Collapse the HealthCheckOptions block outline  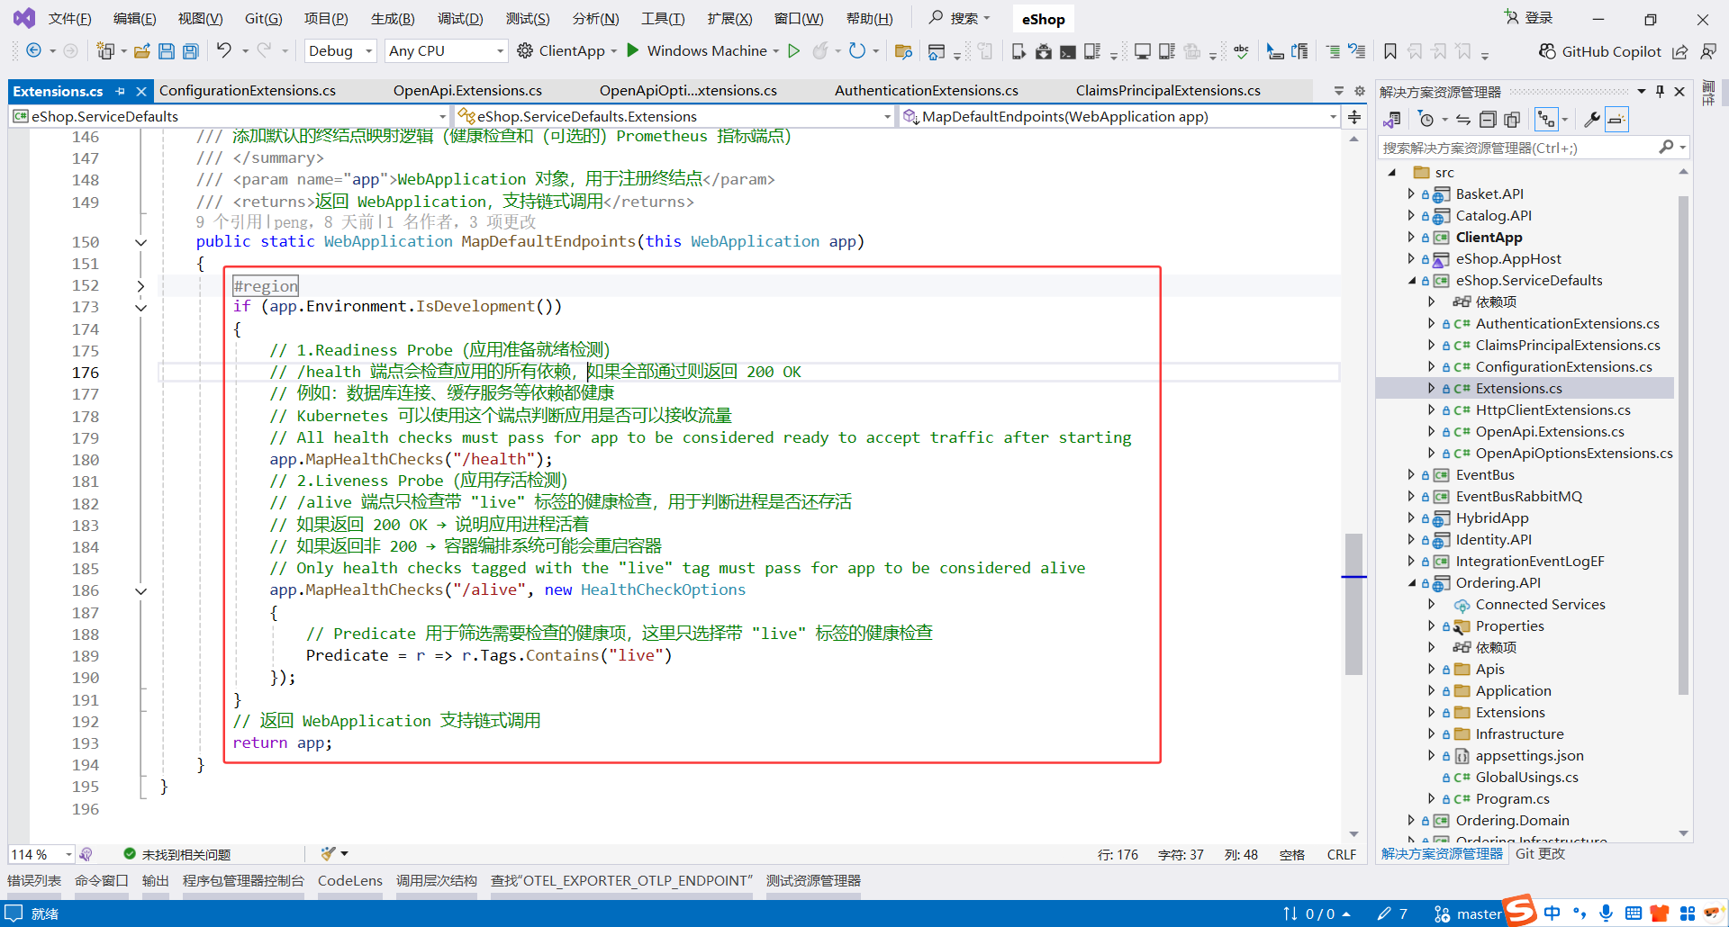(140, 591)
